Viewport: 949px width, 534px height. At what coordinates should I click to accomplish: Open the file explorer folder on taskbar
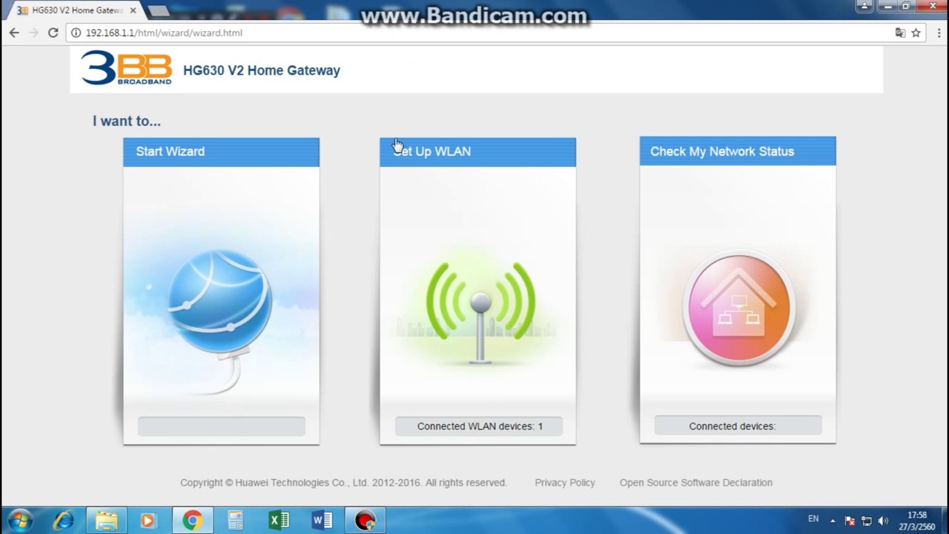tap(106, 520)
